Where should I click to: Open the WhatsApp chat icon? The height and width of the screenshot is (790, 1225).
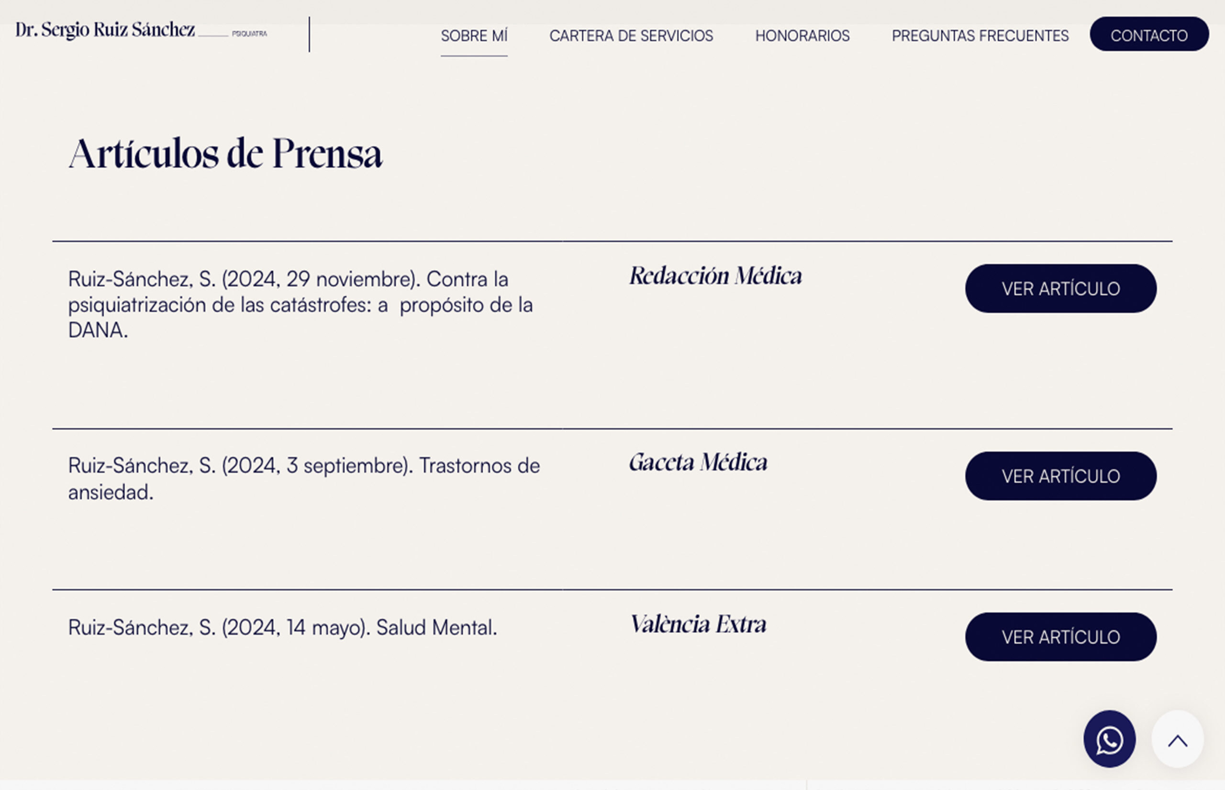point(1110,738)
